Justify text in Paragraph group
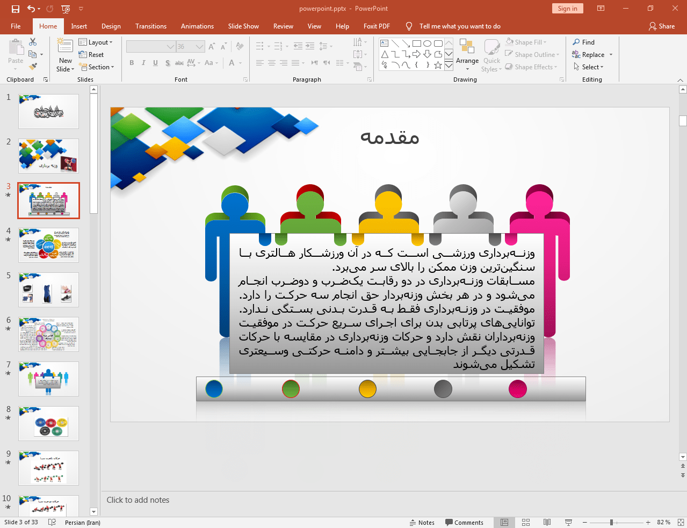This screenshot has width=687, height=528. click(x=295, y=63)
